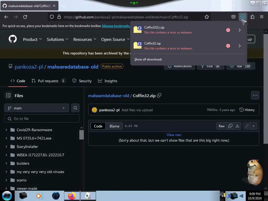This screenshot has height=201, width=268.
Task: Expand my very very very old viruses
Action: pos(6,172)
